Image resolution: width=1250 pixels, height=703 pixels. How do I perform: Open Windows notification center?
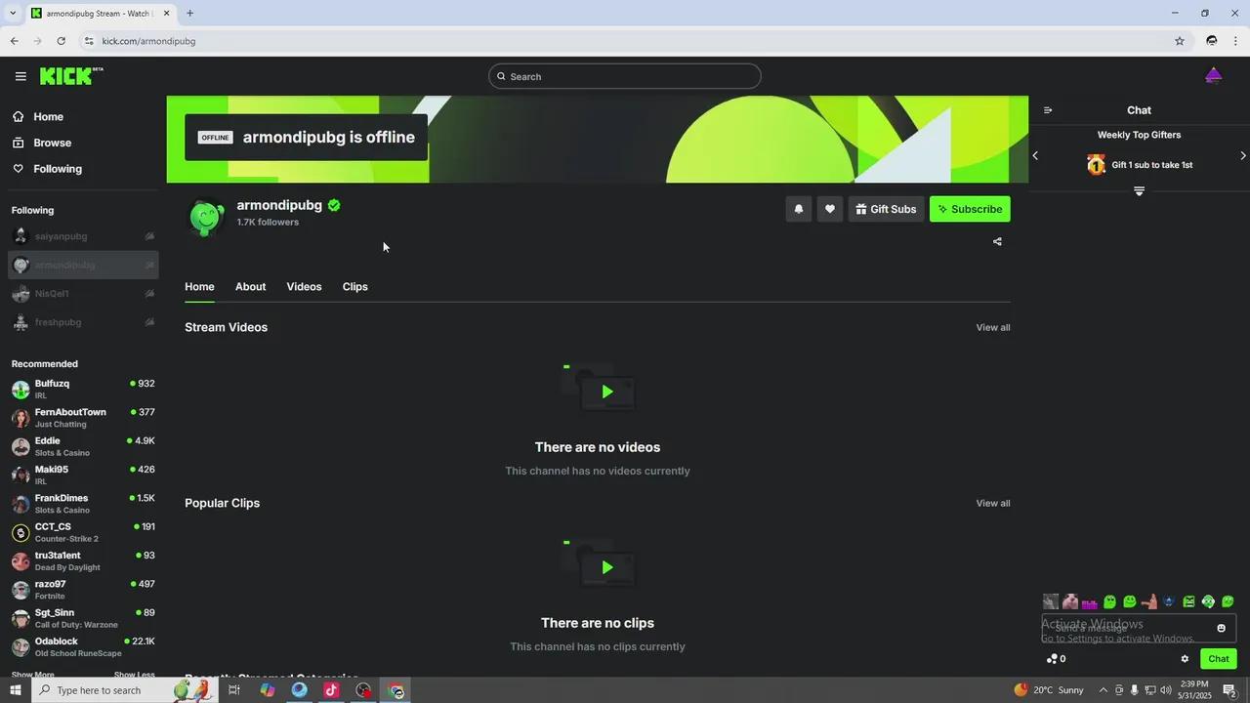1229,690
